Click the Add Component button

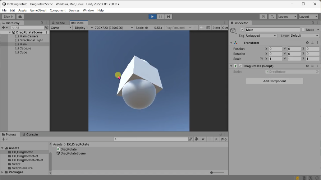tap(274, 81)
